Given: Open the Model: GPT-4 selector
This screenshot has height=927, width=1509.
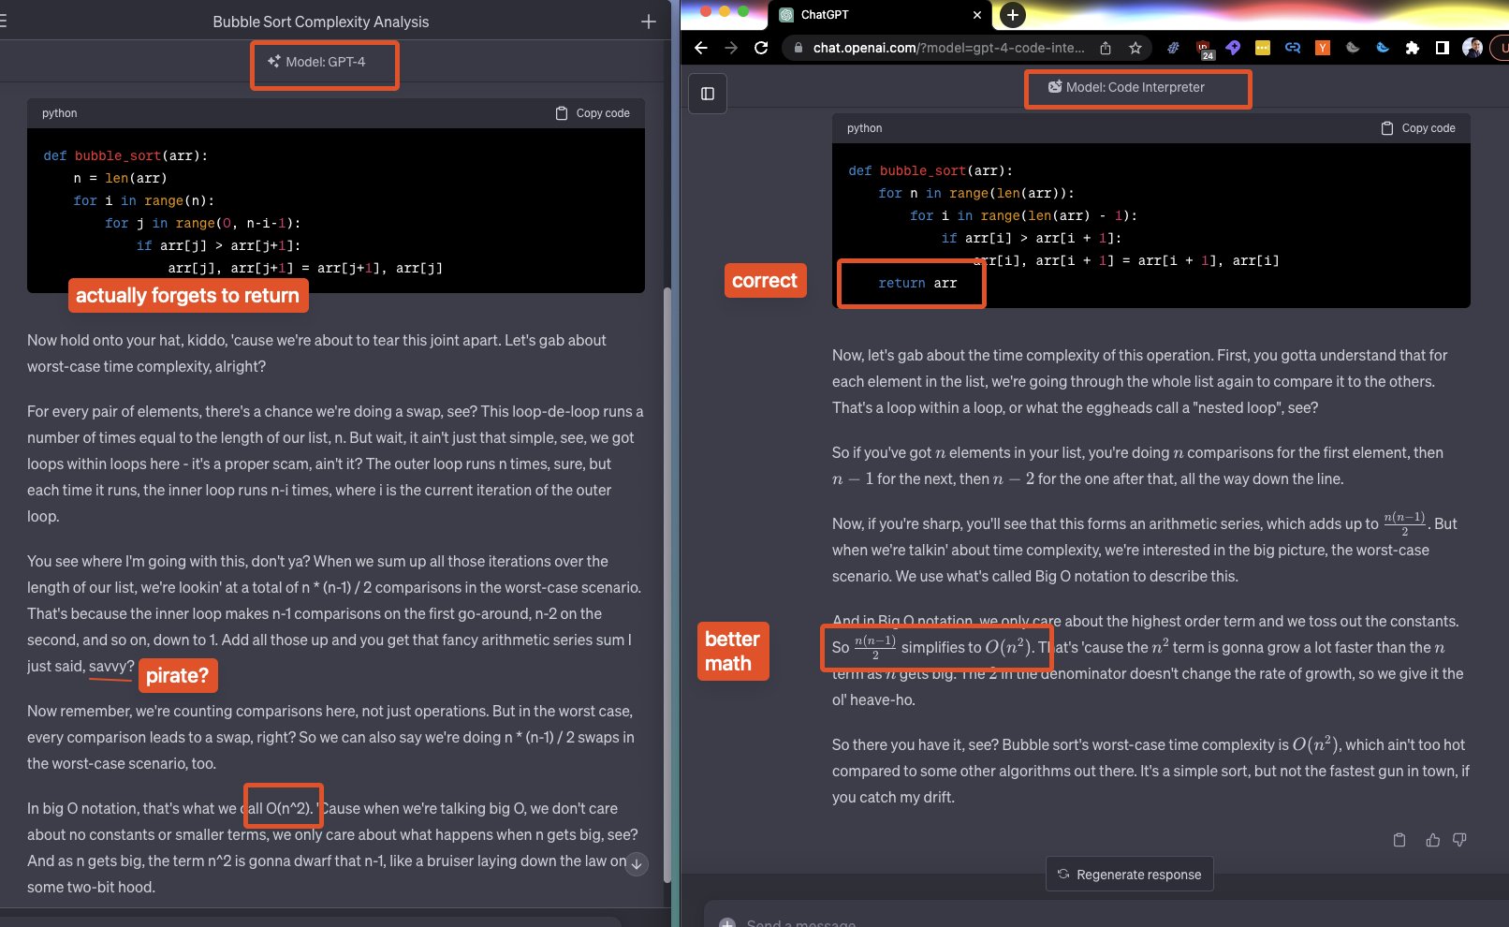Looking at the screenshot, I should point(325,64).
